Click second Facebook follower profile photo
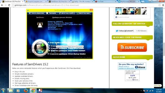The image size is (165, 93). click(125, 11)
